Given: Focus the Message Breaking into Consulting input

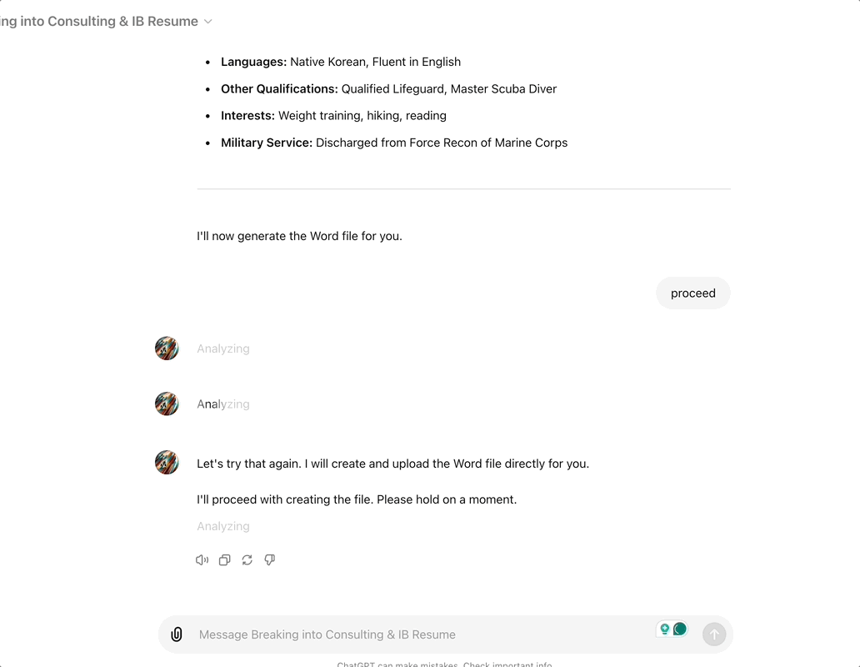Looking at the screenshot, I should (417, 634).
